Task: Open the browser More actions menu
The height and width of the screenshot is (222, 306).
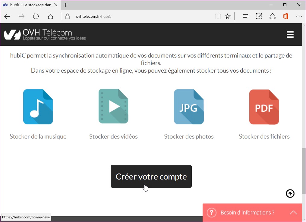Action: pyautogui.click(x=299, y=16)
